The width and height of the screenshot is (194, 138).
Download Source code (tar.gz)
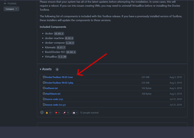tap(55, 105)
